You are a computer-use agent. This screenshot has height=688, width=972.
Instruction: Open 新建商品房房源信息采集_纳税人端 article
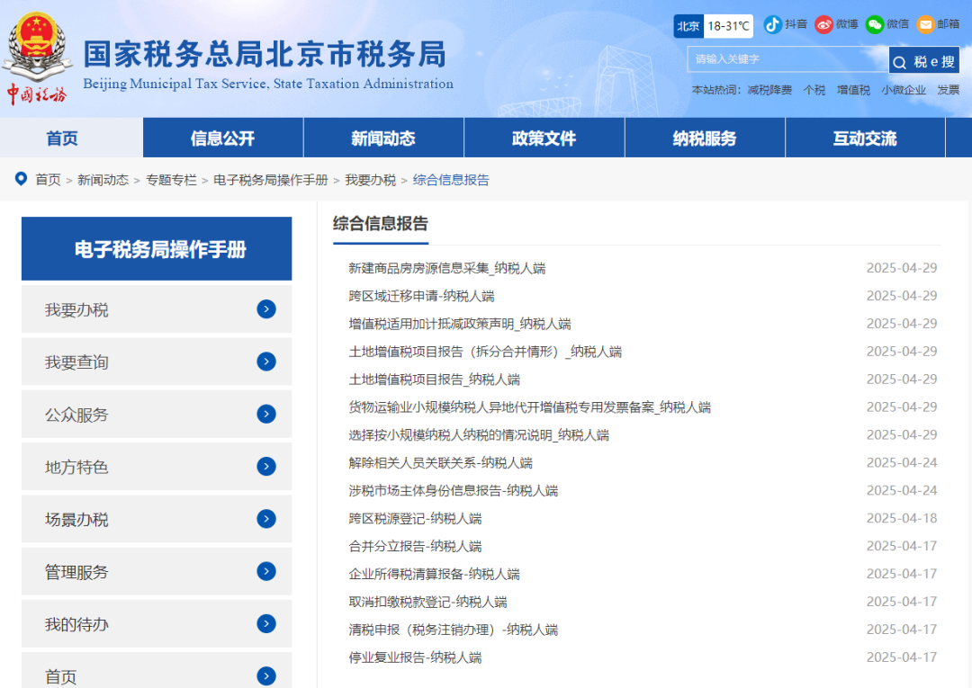(x=447, y=268)
